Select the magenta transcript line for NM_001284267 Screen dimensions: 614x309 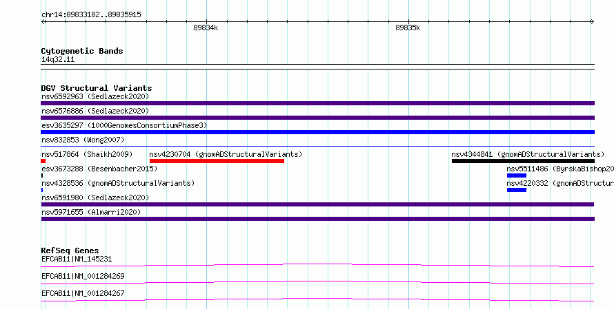[317, 300]
